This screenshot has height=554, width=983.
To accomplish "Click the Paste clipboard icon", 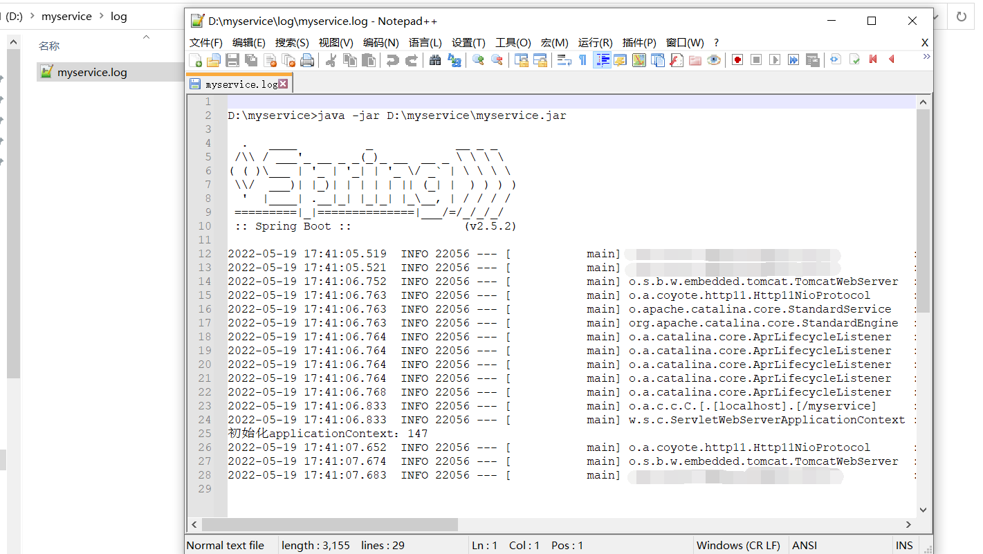I will click(369, 60).
